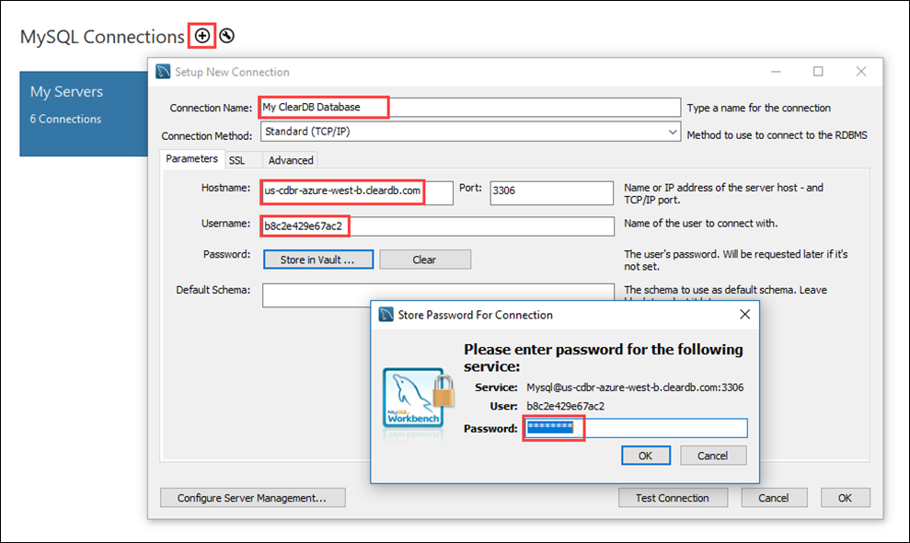This screenshot has height=543, width=910.
Task: Minimize the Setup New Connection window
Action: 776,72
